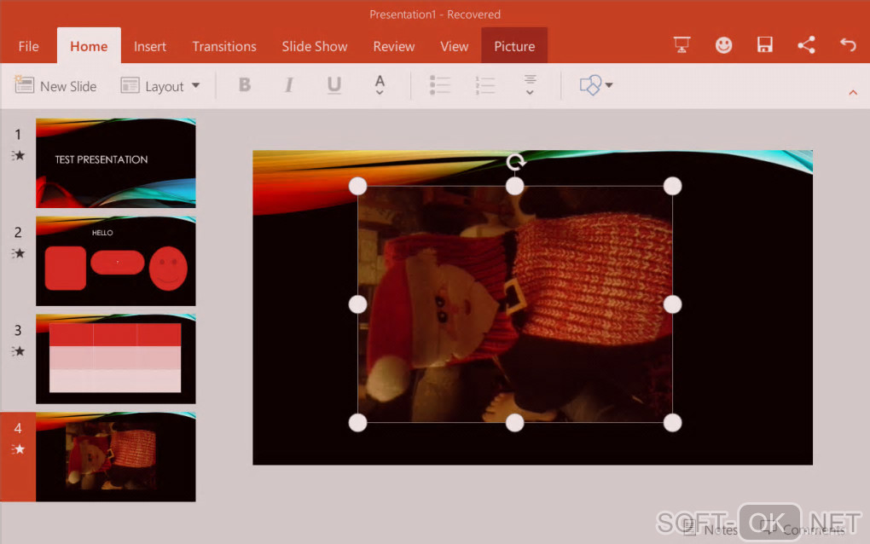
Task: Open the Picture tab
Action: 514,46
